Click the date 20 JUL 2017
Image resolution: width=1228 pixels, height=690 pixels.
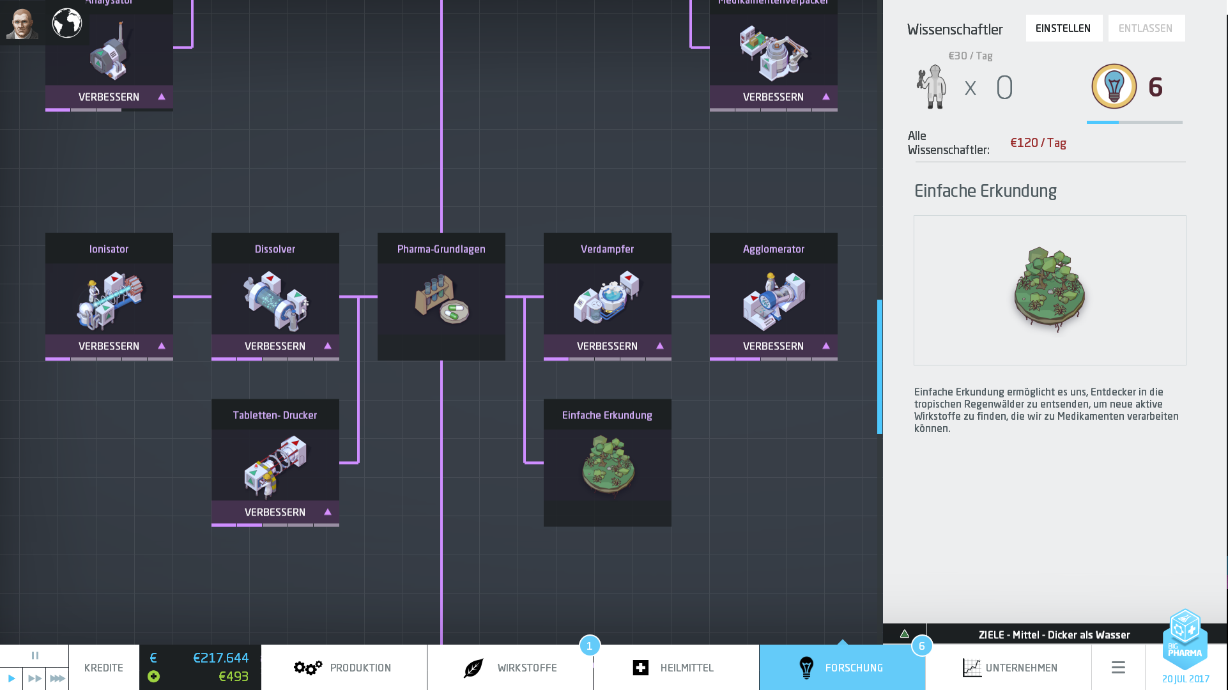pyautogui.click(x=1186, y=679)
